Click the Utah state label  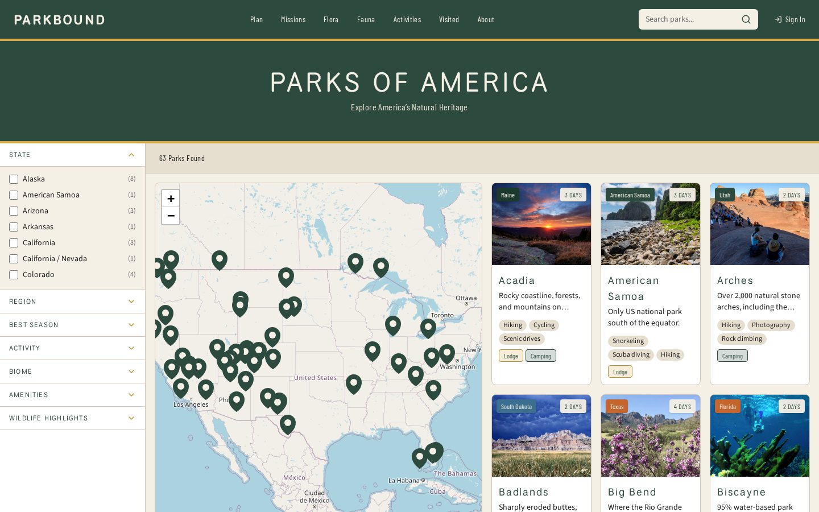[725, 195]
